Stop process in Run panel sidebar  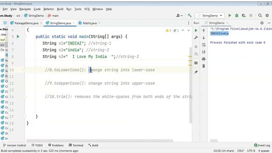196,47
